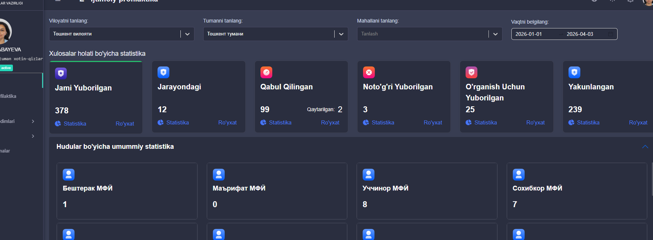This screenshot has width=653, height=240.
Task: Open Ro'yxat link in Yakunlangan card
Action: [638, 123]
